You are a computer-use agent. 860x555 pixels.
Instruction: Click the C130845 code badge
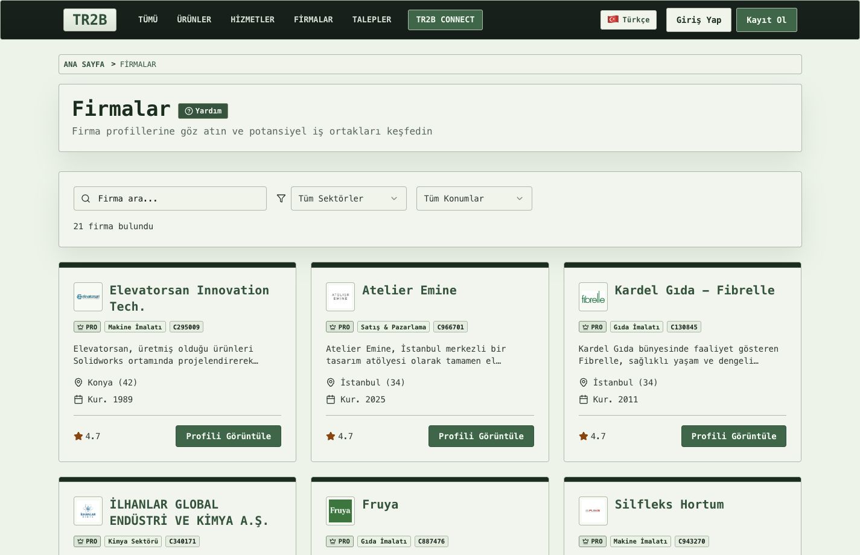pyautogui.click(x=684, y=327)
